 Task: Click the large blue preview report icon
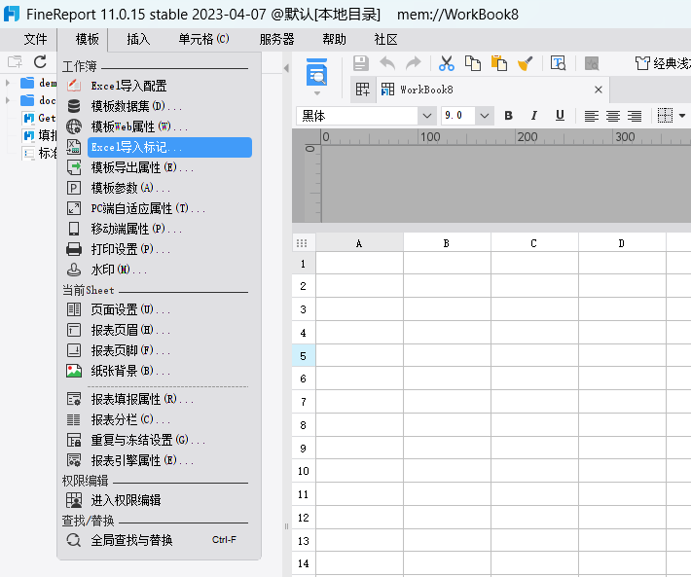click(317, 72)
